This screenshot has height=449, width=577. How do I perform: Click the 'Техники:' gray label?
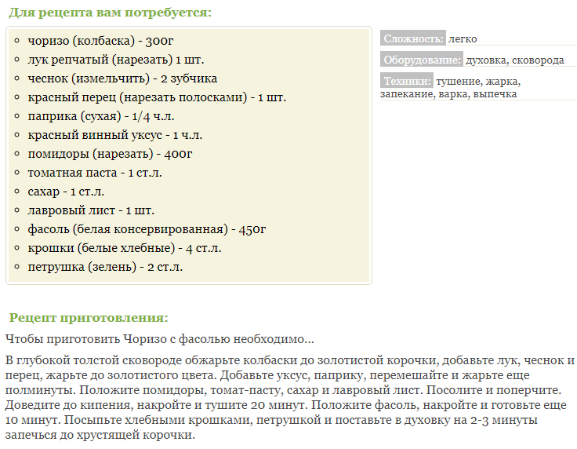(x=406, y=81)
